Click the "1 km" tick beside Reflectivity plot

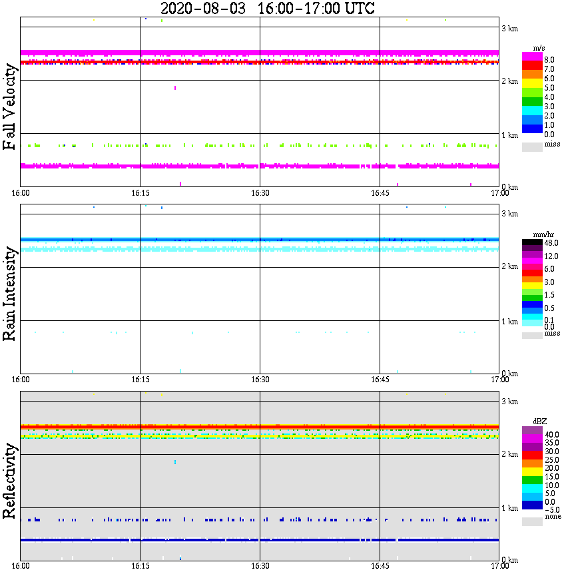(509, 508)
